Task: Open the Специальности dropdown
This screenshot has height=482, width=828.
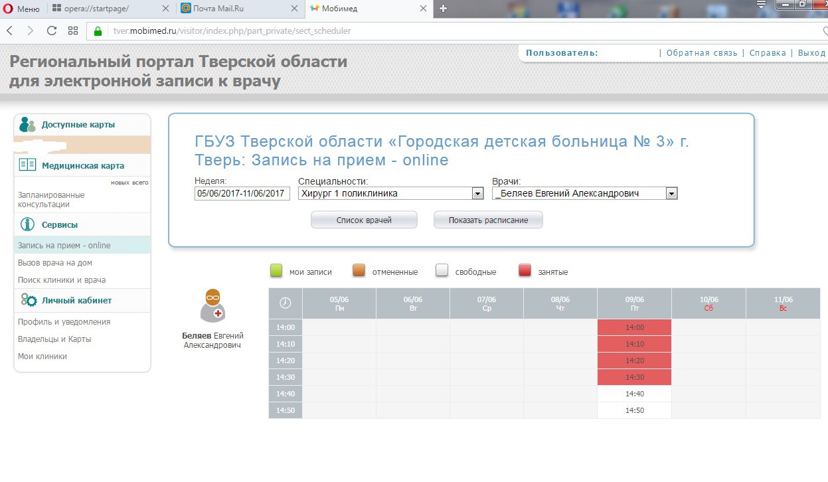Action: [390, 193]
